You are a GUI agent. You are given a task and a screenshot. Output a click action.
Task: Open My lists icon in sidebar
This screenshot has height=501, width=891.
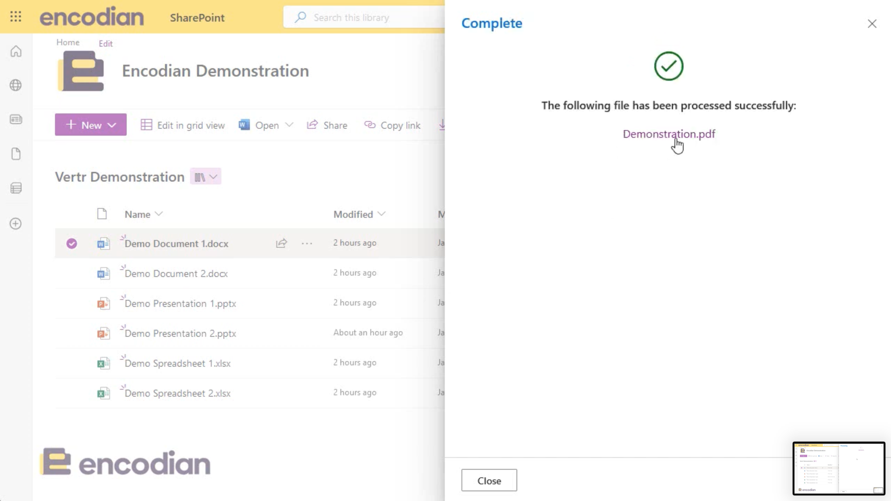(16, 188)
